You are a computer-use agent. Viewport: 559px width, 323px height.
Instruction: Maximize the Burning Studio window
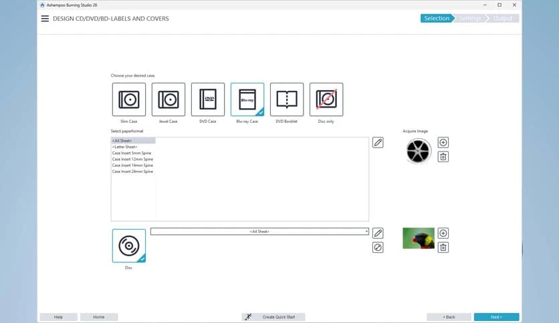pos(499,5)
